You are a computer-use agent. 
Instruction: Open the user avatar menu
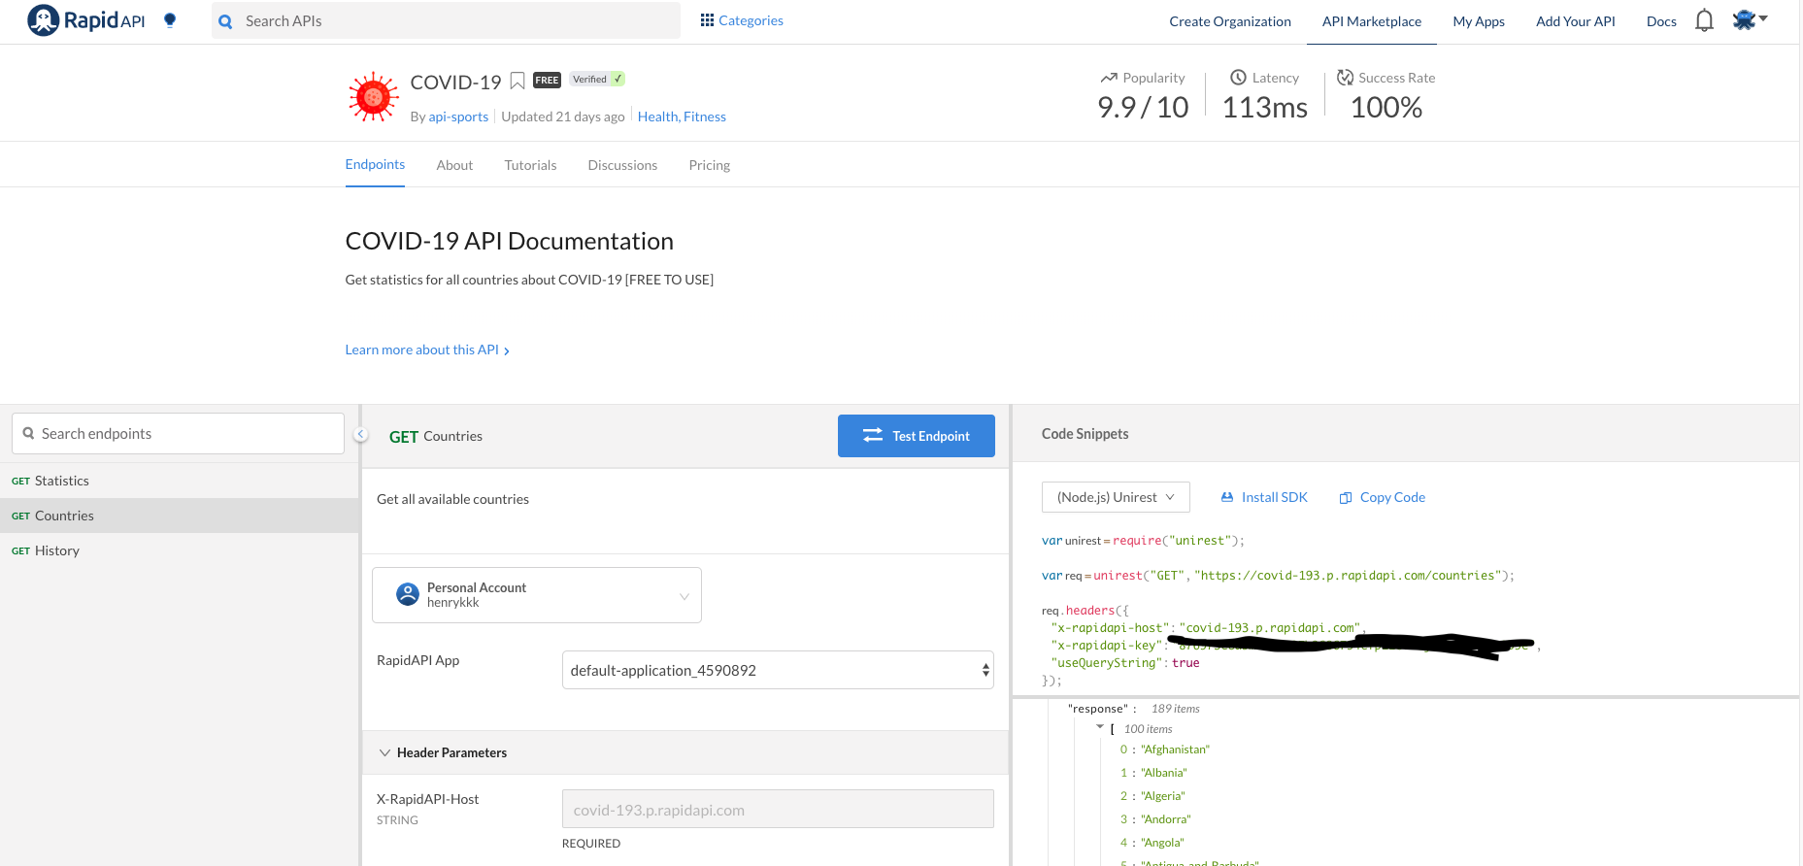(x=1750, y=19)
